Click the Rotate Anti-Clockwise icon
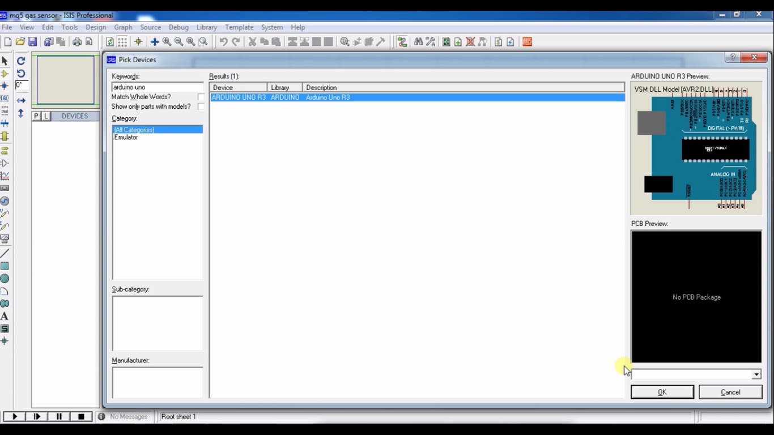 21,74
